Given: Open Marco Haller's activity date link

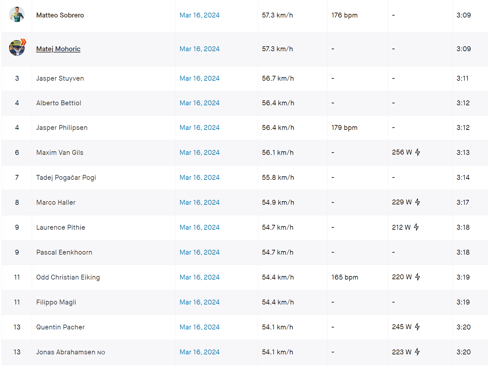Looking at the screenshot, I should (x=199, y=202).
